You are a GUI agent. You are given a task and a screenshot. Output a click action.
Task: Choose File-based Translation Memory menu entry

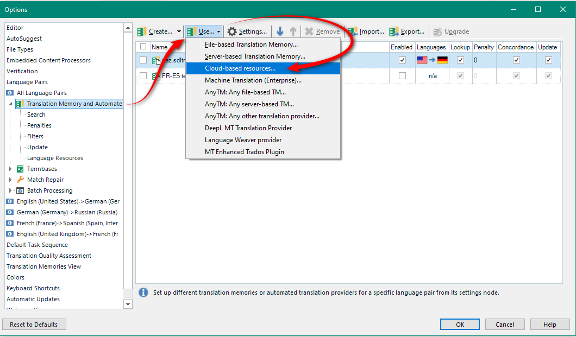pos(263,44)
